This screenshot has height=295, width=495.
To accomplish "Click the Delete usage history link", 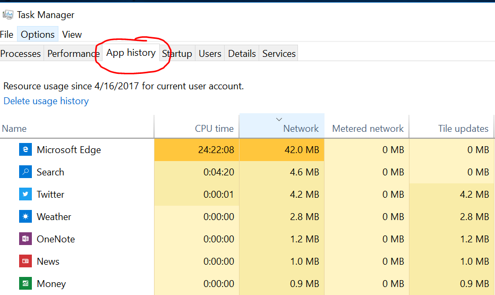I will 46,101.
